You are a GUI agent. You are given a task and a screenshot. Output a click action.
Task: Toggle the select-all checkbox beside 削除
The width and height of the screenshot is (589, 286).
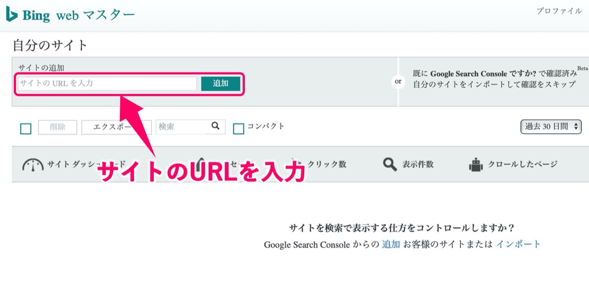(26, 129)
